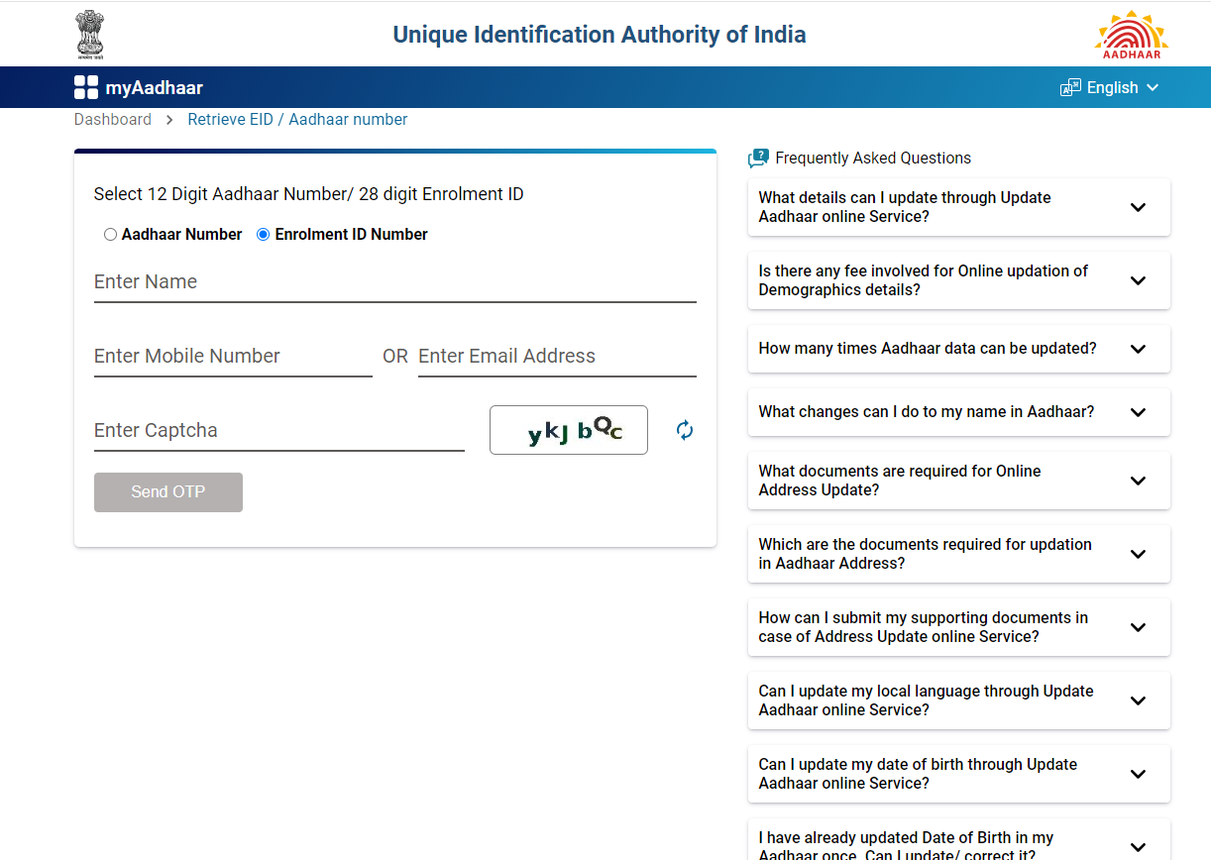Screen dimensions: 1211x860
Task: Go to Dashboard breadcrumb
Action: click(x=113, y=120)
